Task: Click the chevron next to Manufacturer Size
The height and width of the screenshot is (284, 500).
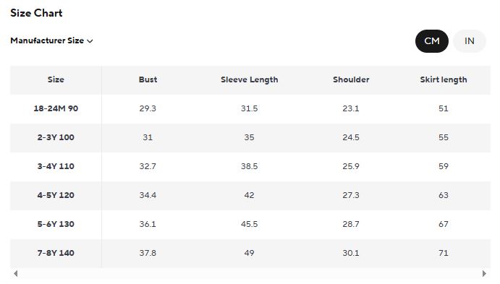Action: click(x=90, y=41)
